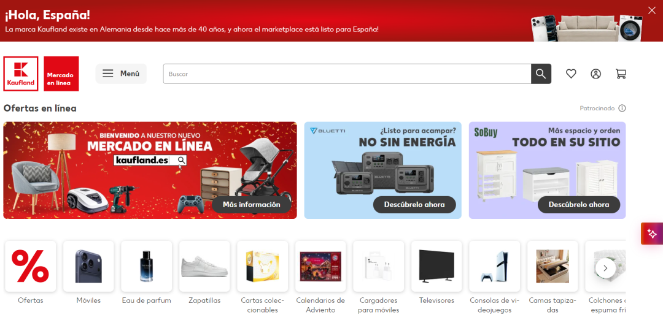The width and height of the screenshot is (663, 320).
Task: Click the Ofertas en línea heading
Action: click(x=40, y=109)
